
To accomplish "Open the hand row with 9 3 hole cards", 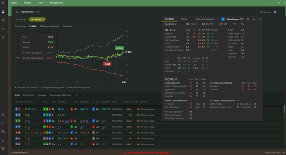I will 148,115.
